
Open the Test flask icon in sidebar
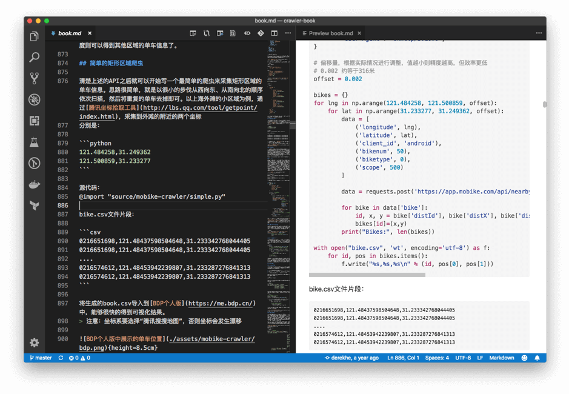click(x=35, y=142)
